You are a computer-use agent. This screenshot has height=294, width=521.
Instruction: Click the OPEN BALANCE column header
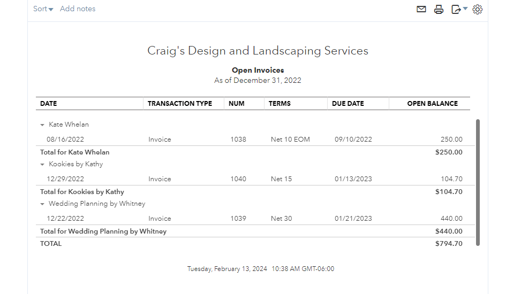[x=432, y=104]
